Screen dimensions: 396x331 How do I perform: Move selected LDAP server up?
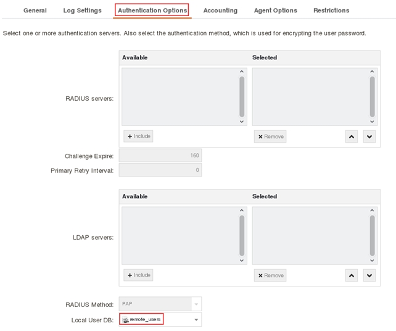[352, 275]
